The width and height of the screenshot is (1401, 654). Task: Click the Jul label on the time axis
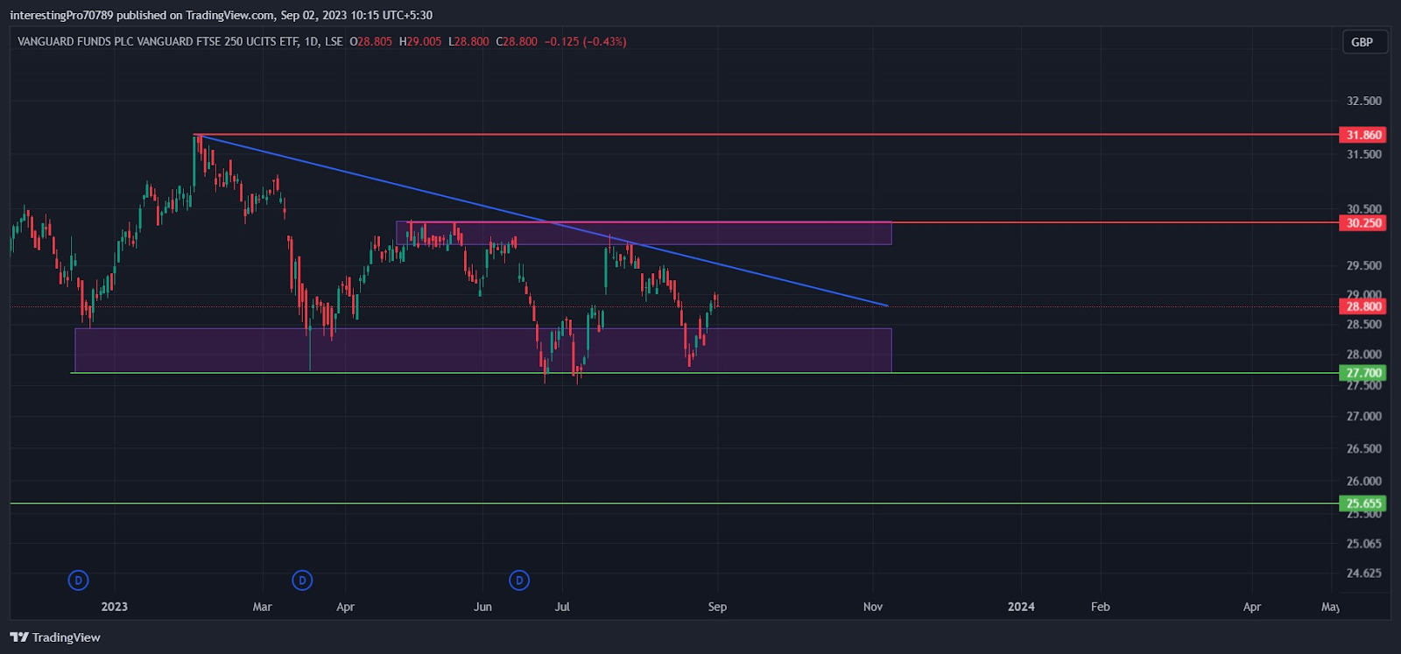coord(562,607)
